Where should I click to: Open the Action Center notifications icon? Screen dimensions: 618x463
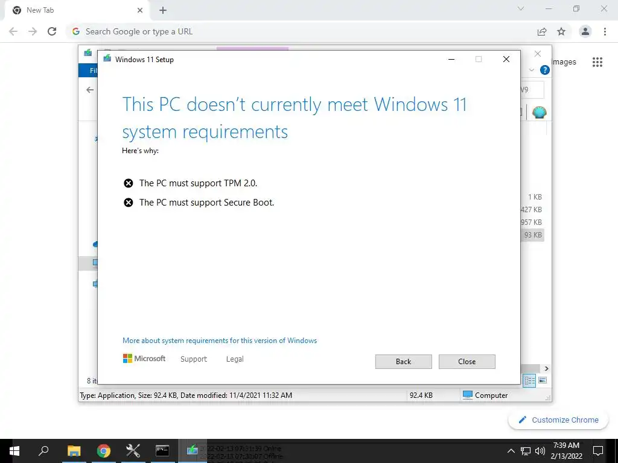pyautogui.click(x=598, y=451)
